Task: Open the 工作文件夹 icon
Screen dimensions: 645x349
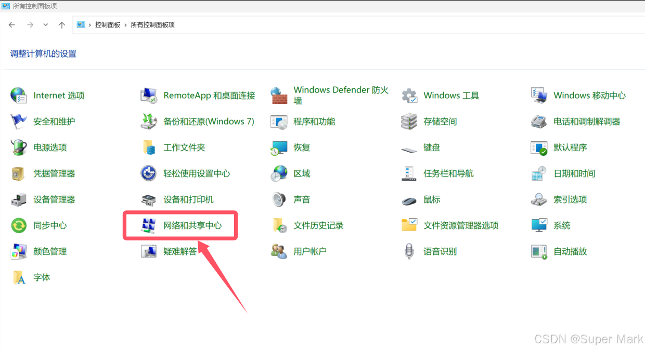Action: pyautogui.click(x=149, y=147)
